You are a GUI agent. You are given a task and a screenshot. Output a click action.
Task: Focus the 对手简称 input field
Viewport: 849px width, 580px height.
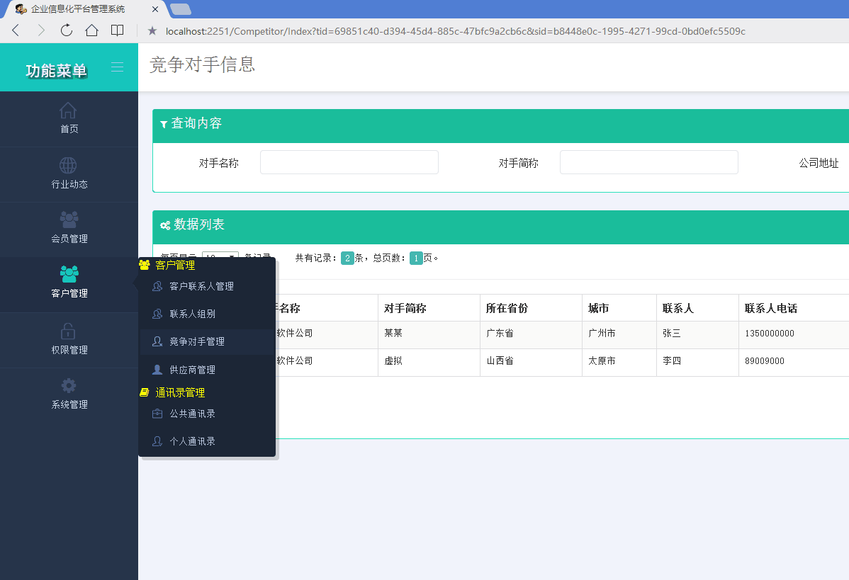click(x=648, y=162)
